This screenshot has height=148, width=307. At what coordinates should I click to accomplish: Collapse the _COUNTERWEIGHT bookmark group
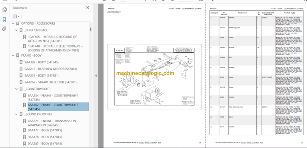[x=16, y=89]
